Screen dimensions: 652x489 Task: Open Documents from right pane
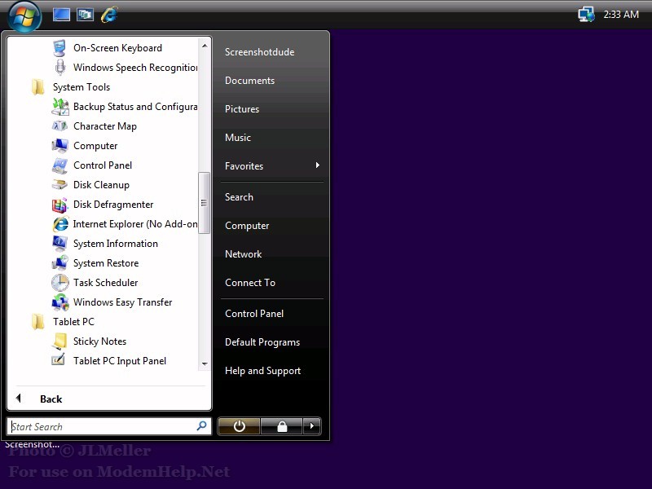249,81
